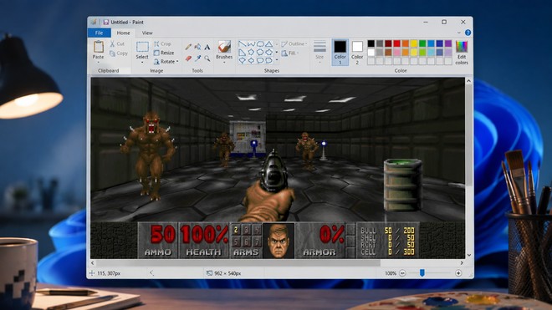This screenshot has height=310, width=552.
Task: Pick the yellow swatch in the top palette row
Action: pos(414,43)
